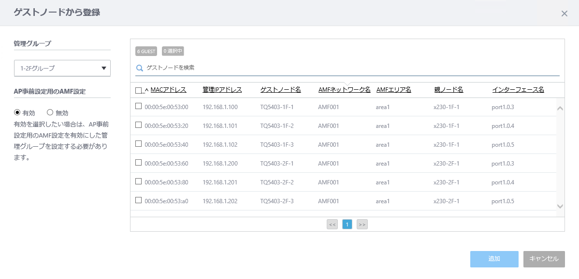Close the guest node registration dialog
This screenshot has height=279, width=579.
click(x=564, y=14)
